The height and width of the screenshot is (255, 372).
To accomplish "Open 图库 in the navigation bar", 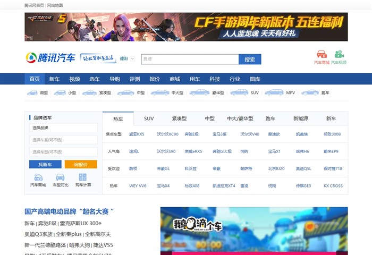I will coord(255,79).
